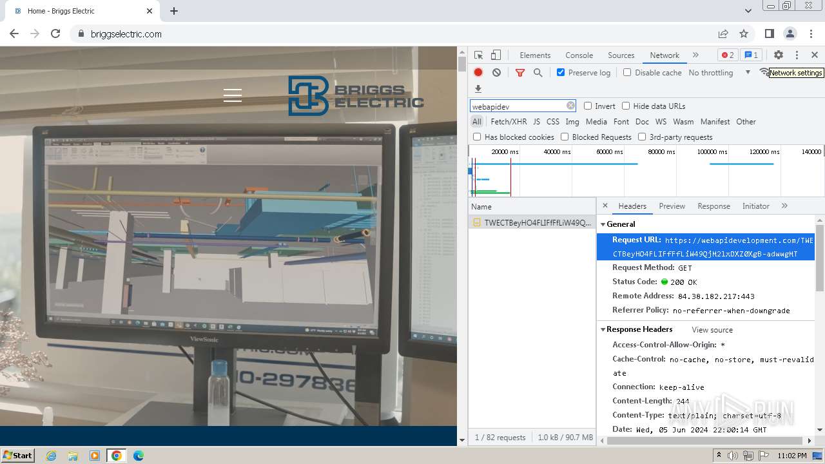The image size is (825, 464).
Task: Switch to the Elements panel
Action: click(535, 55)
